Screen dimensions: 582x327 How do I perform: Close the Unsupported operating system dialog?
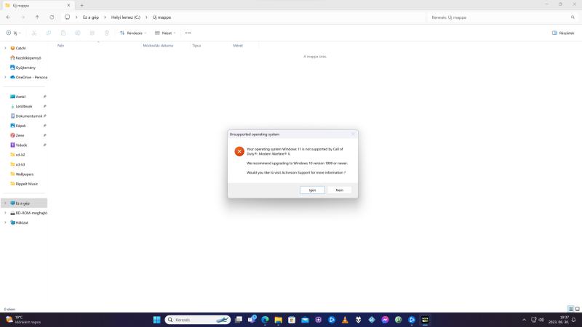(353, 134)
